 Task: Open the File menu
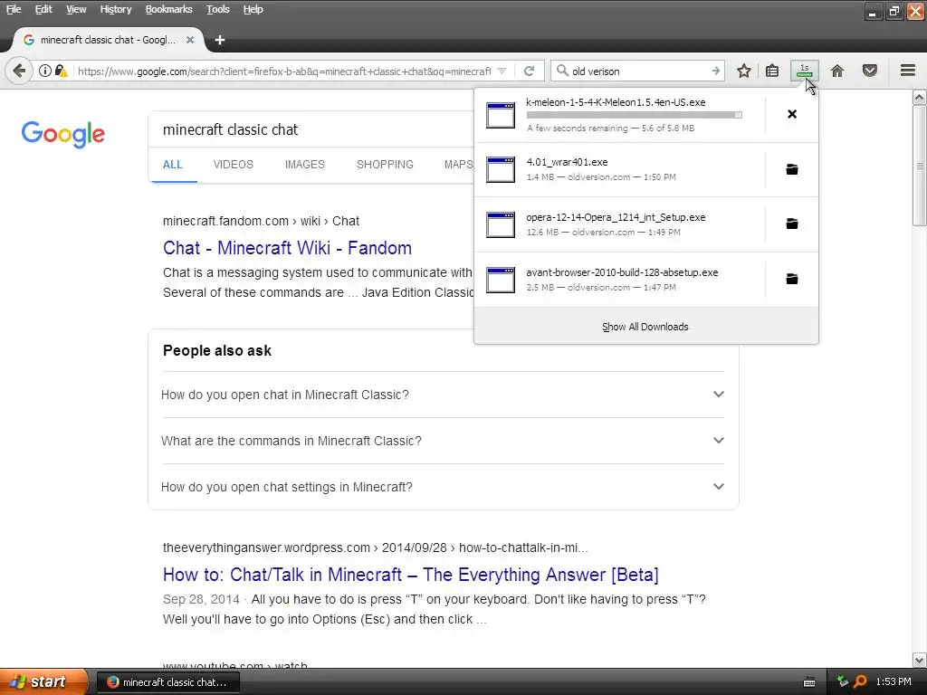(14, 9)
